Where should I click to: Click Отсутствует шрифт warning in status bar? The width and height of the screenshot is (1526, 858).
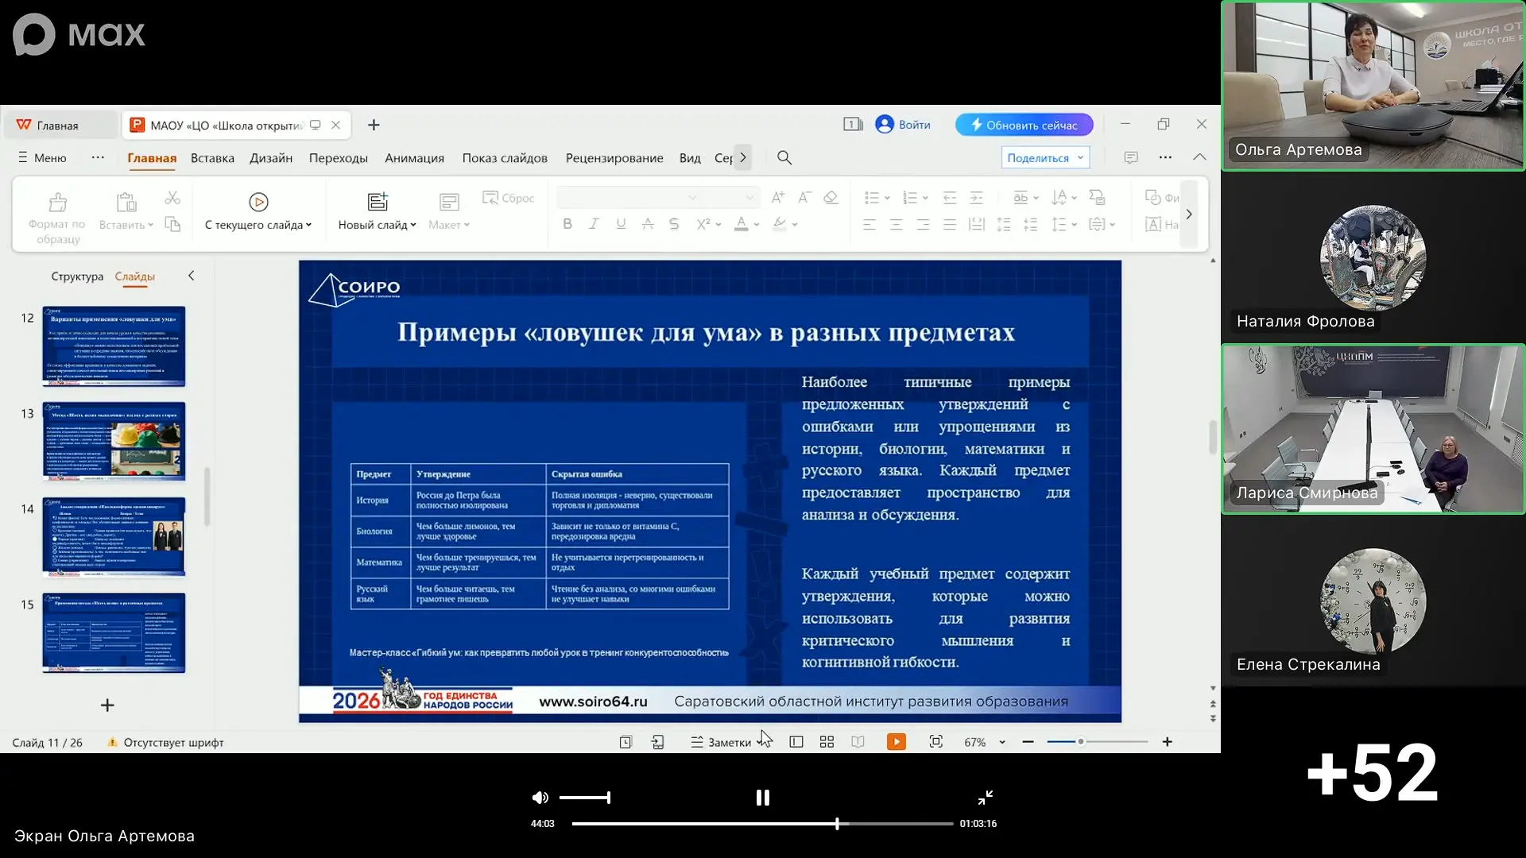[165, 742]
